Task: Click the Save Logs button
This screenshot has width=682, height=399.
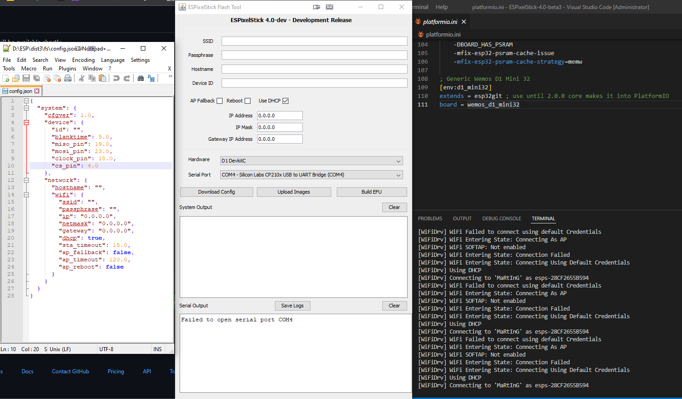Action: [292, 306]
